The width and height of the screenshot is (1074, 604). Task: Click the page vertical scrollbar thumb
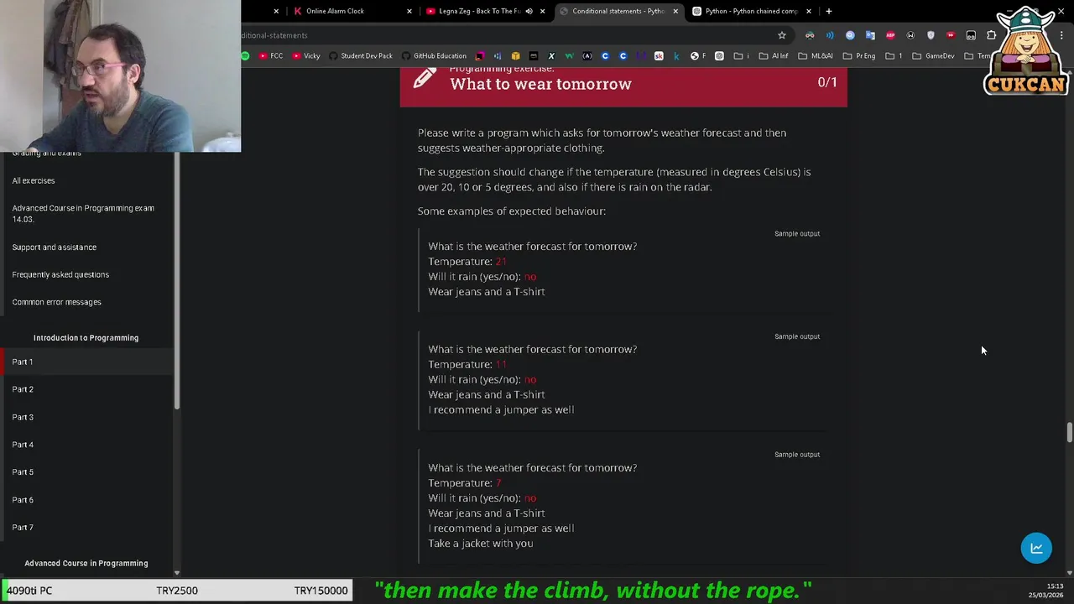(x=1069, y=433)
